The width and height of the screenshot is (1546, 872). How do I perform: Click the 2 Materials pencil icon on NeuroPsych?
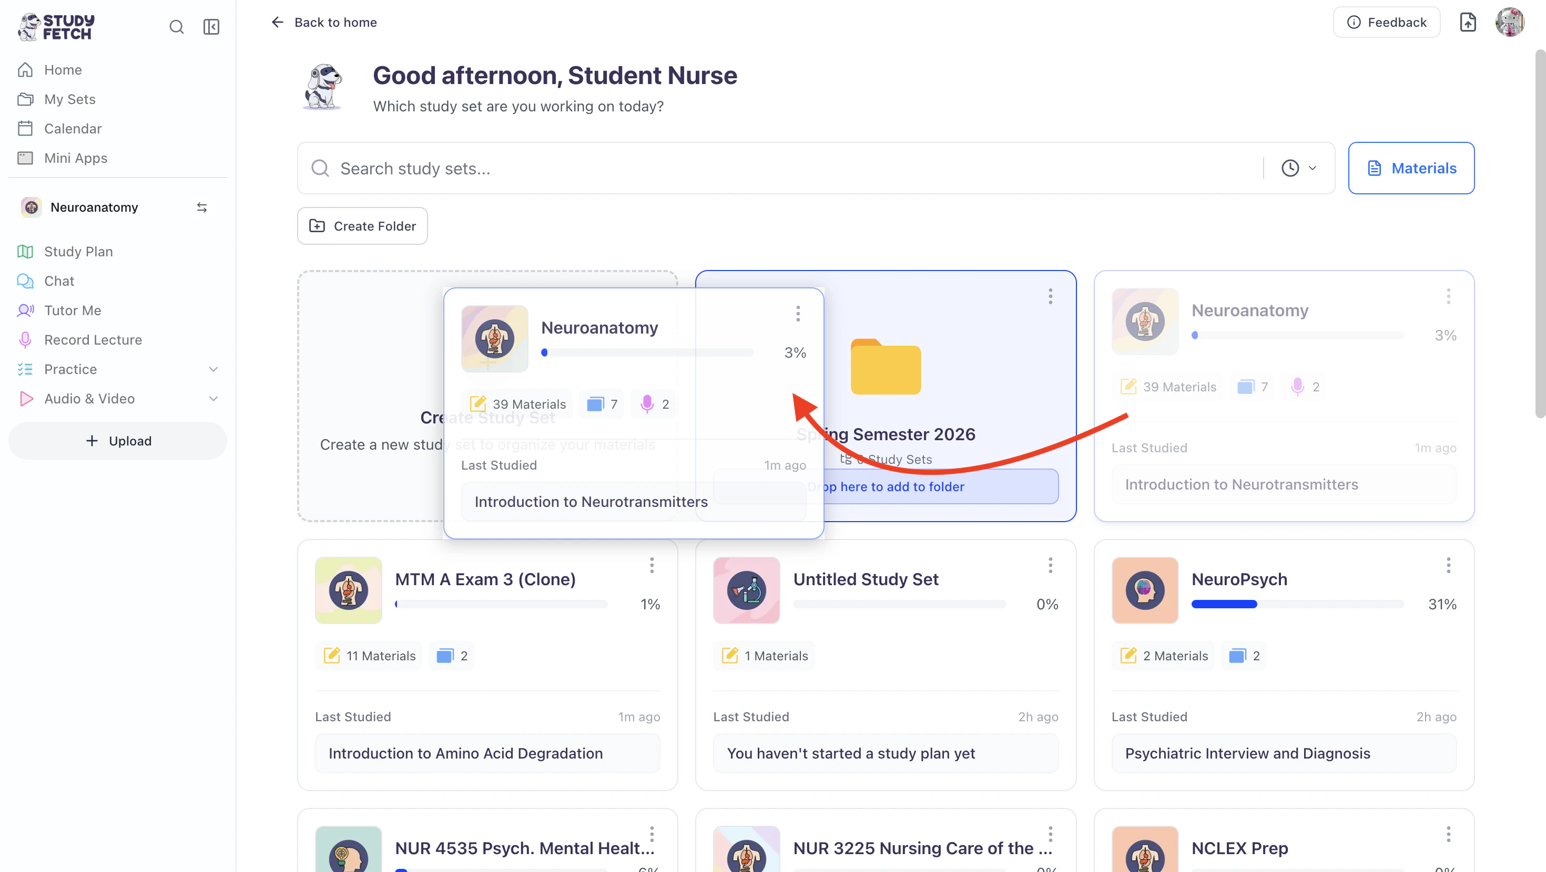click(x=1128, y=656)
